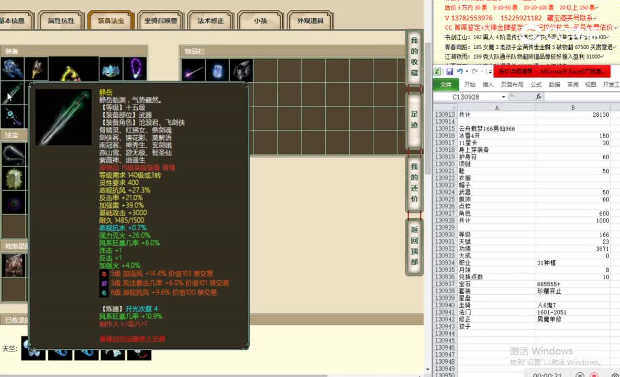Click the Excel formula bar input
The image size is (620, 377).
[x=582, y=97]
